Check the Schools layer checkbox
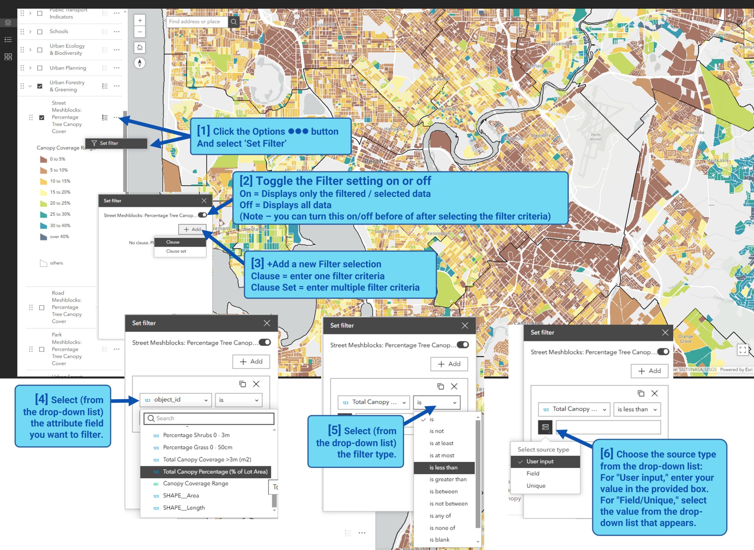The width and height of the screenshot is (754, 550). (40, 32)
